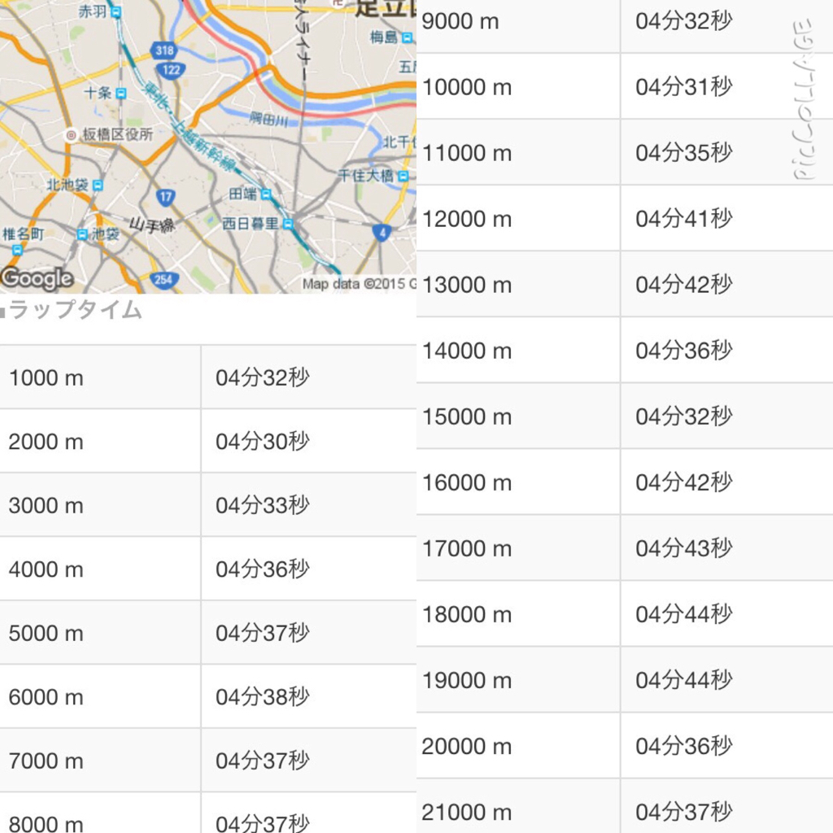Click the route 318 road shield
Screen dimensions: 833x833
164,50
